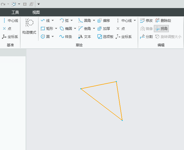Click the redo arrow in quick access toolbar
184x150 pixels.
[3, 4]
